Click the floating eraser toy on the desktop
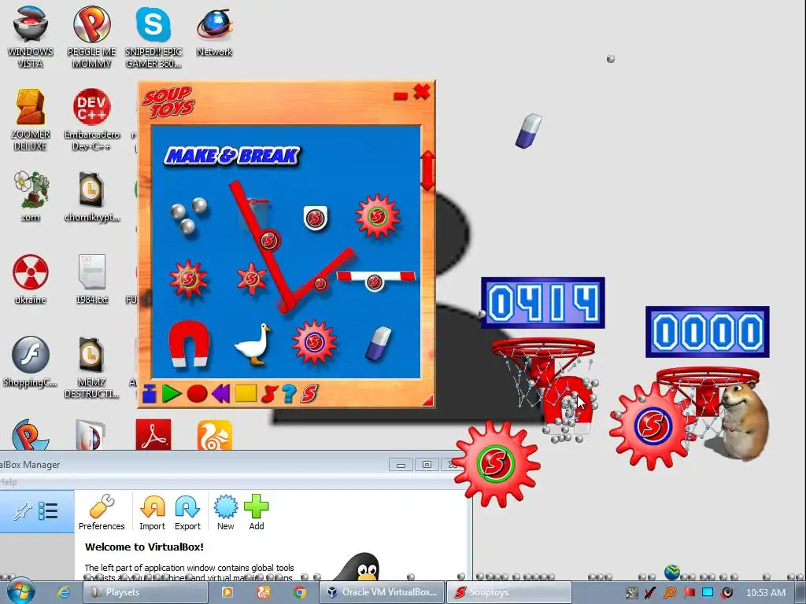806x604 pixels. 529,131
